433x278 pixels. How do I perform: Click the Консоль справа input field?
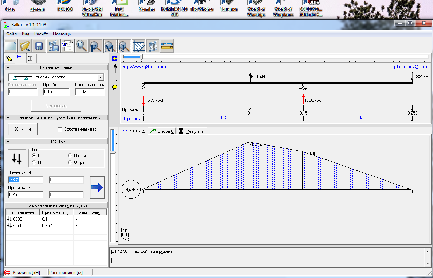tap(89, 92)
